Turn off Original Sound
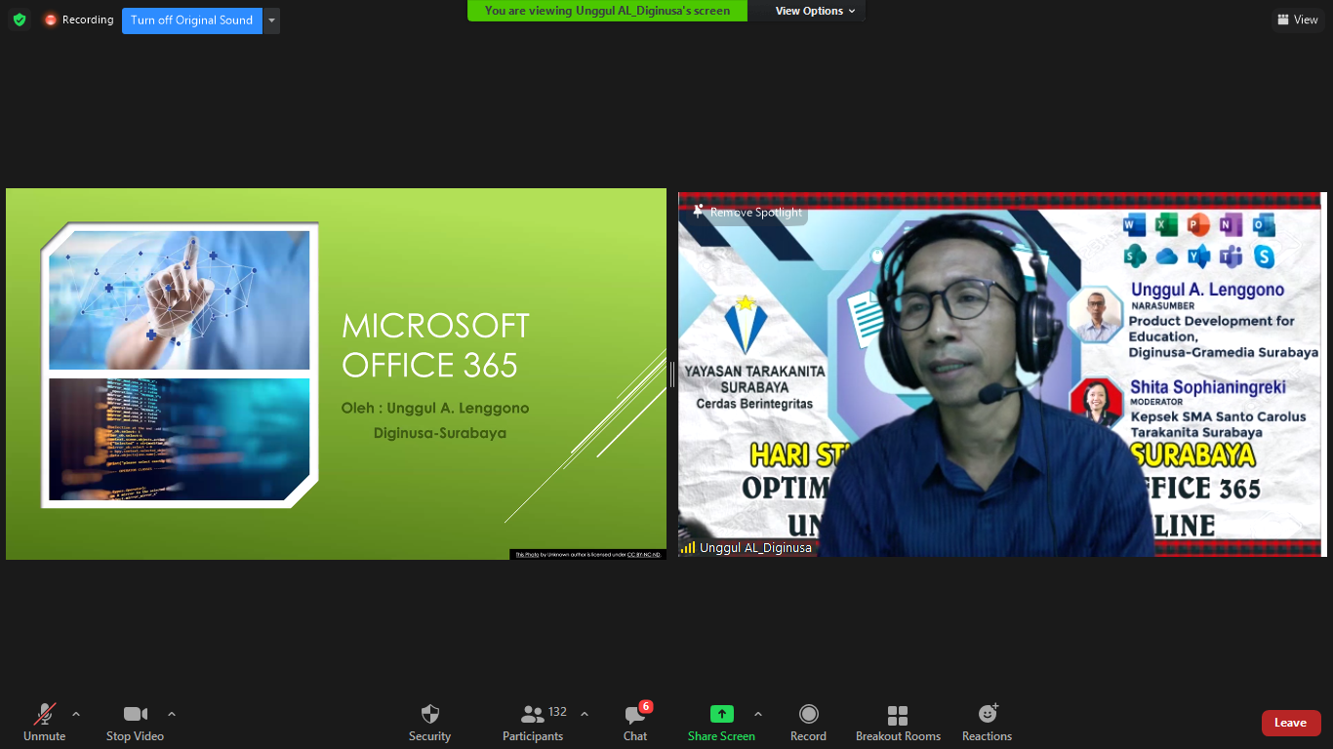The image size is (1333, 749). click(x=192, y=20)
